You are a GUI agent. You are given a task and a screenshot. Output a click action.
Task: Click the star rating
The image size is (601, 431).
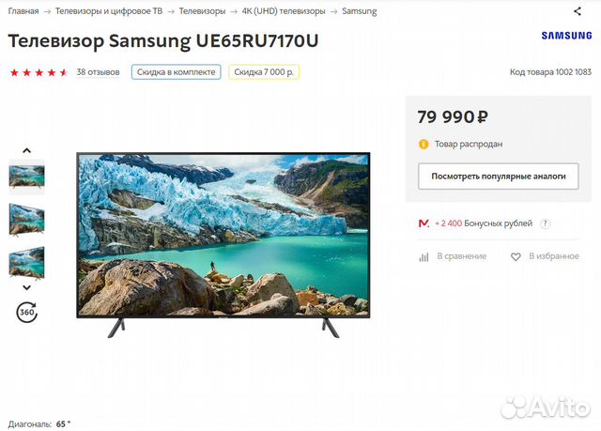39,72
